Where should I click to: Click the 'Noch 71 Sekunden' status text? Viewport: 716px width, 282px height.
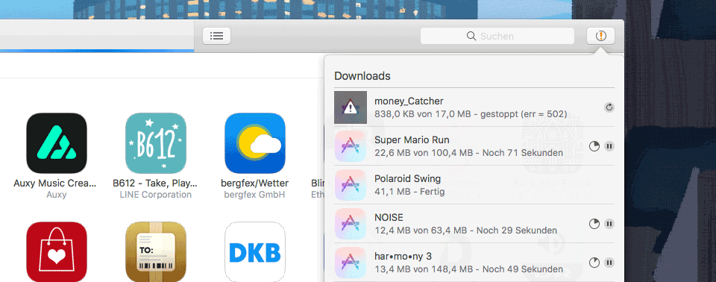pyautogui.click(x=522, y=153)
